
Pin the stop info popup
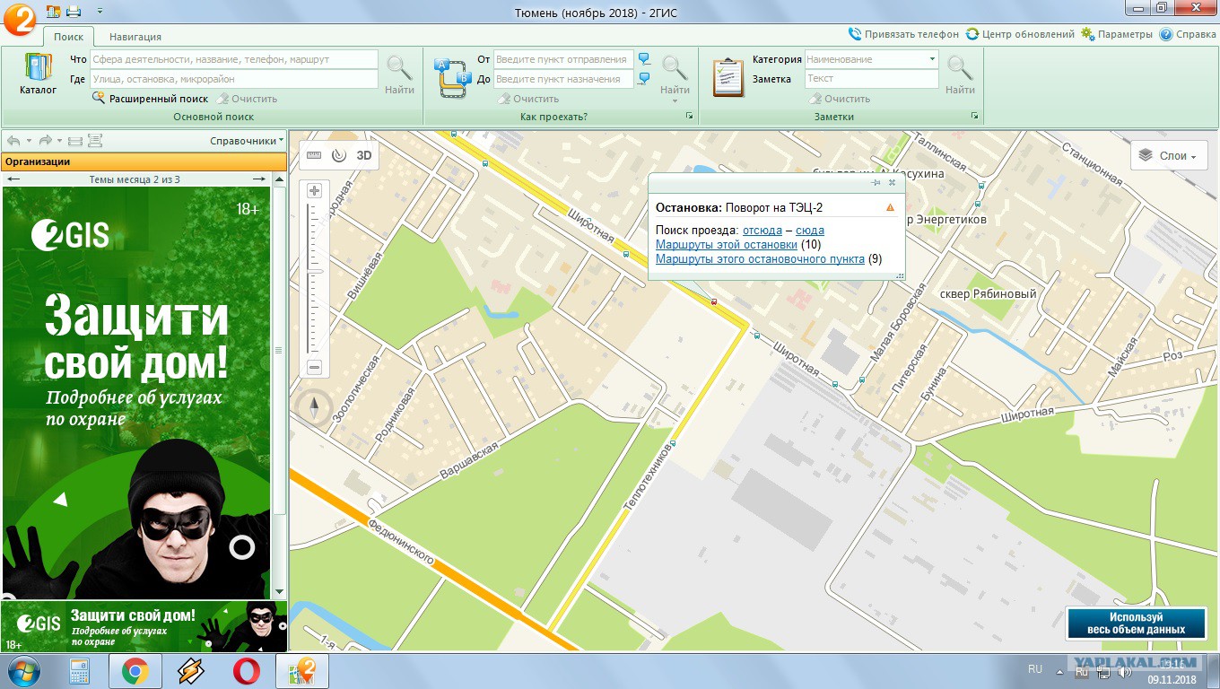(x=876, y=182)
